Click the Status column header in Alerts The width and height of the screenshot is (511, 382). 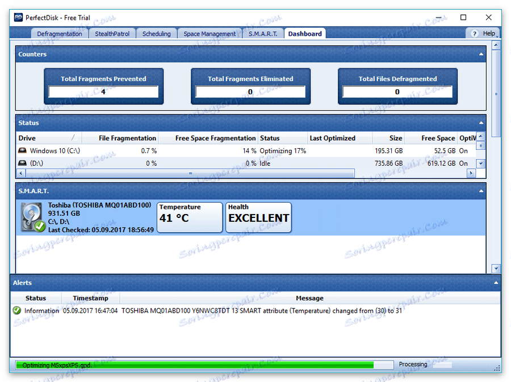[x=36, y=298]
